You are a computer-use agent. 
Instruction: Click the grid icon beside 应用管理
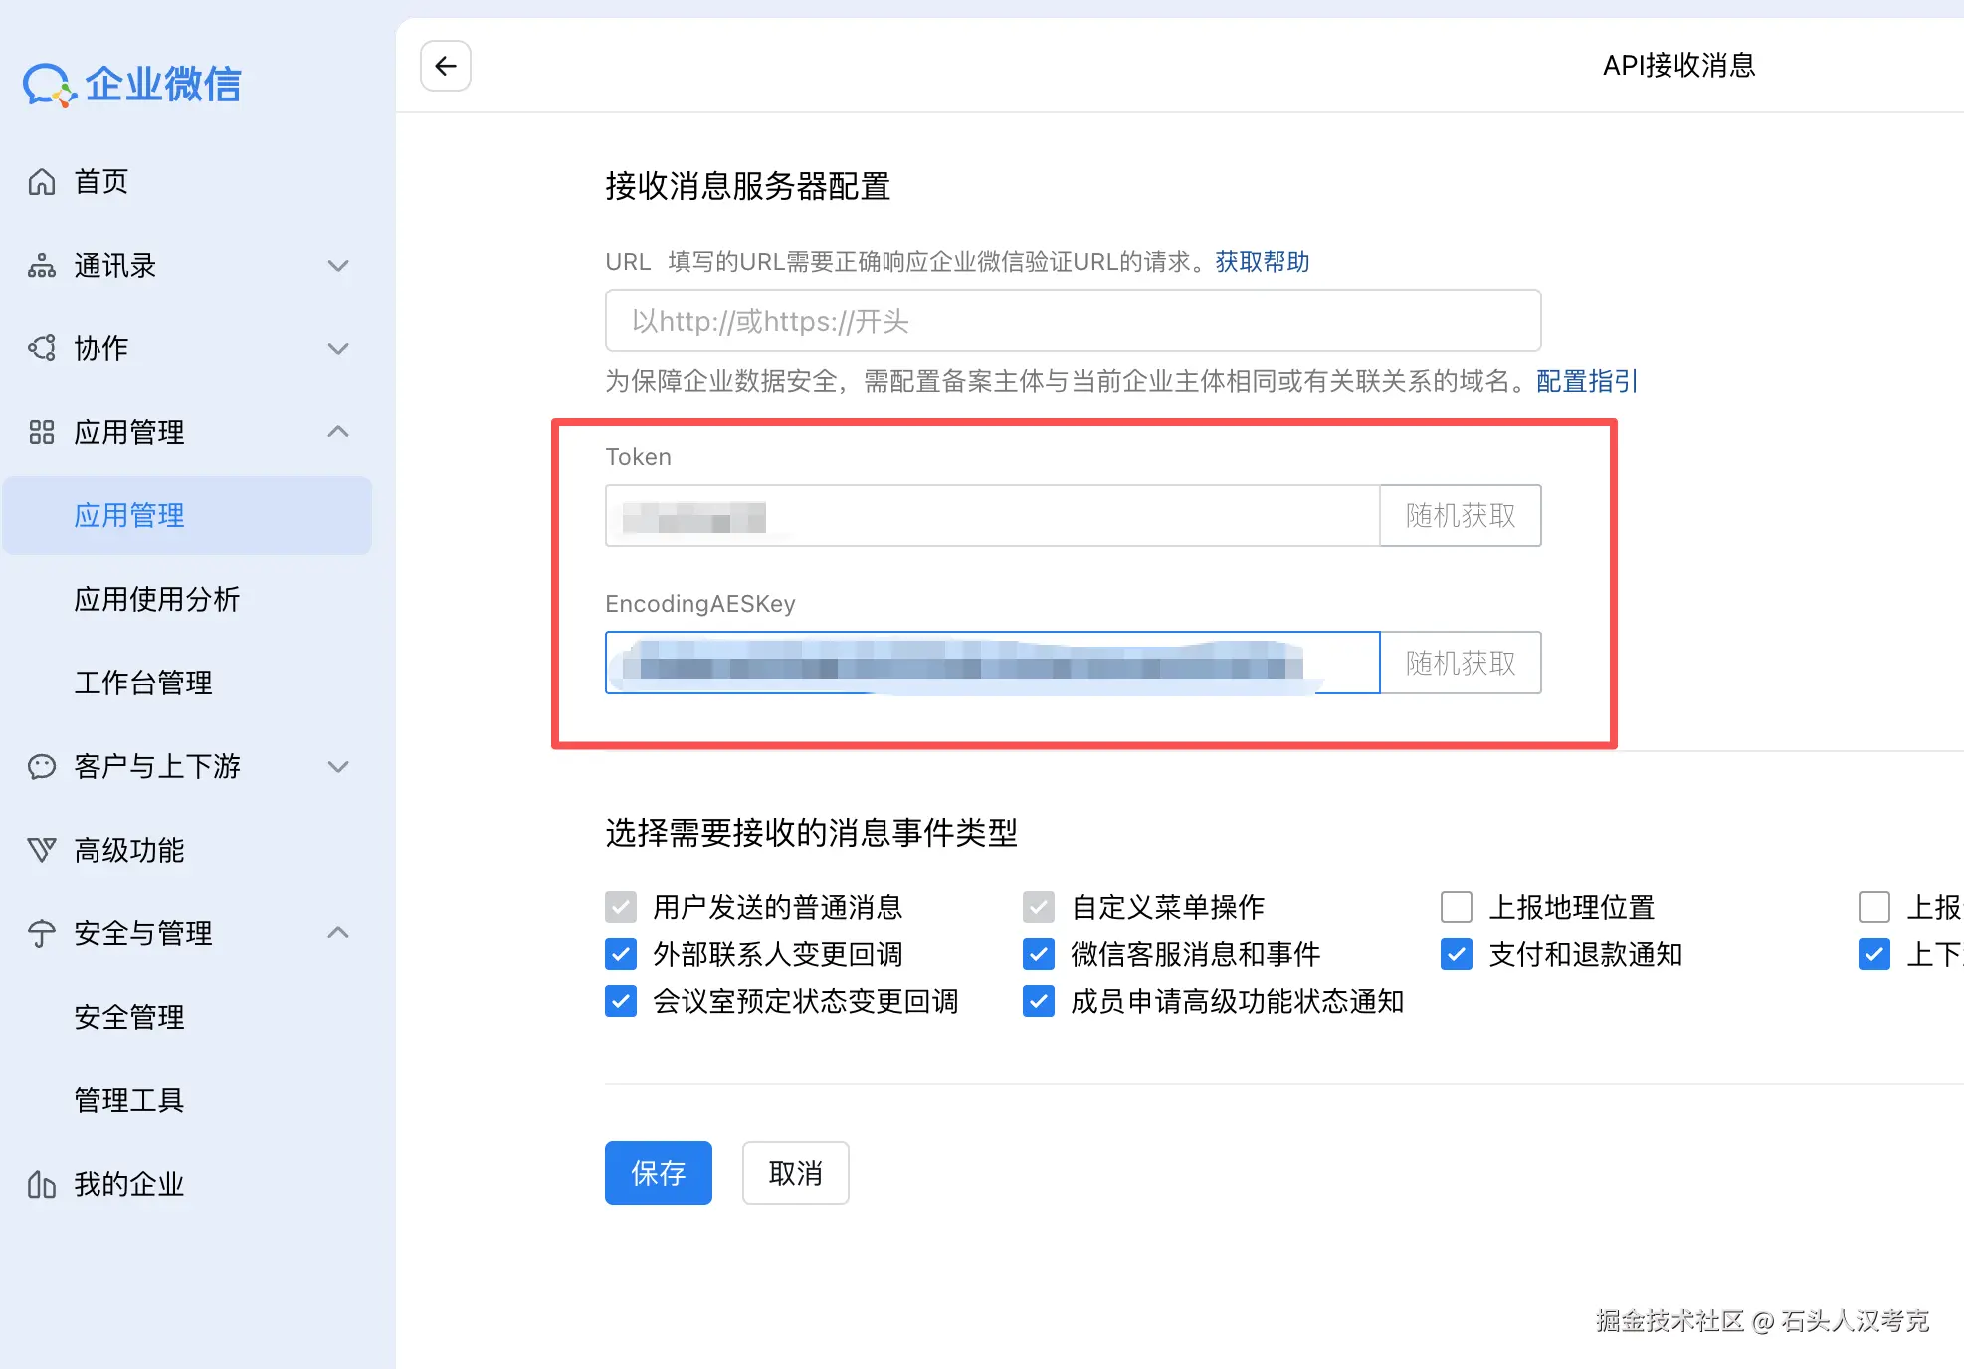click(41, 432)
